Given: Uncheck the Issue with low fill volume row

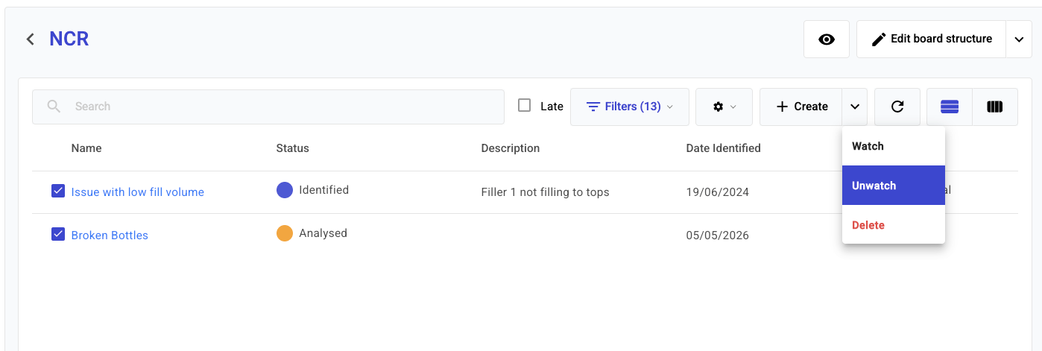Looking at the screenshot, I should (x=58, y=192).
